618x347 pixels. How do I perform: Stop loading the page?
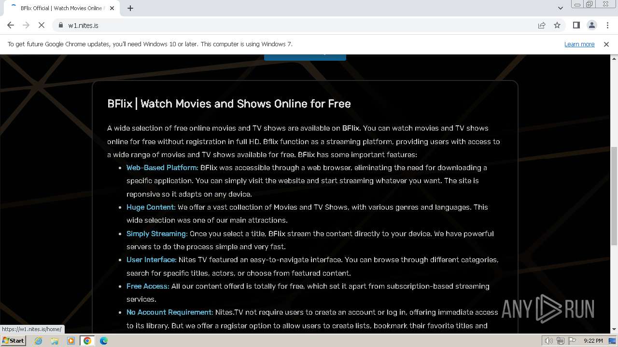point(42,26)
